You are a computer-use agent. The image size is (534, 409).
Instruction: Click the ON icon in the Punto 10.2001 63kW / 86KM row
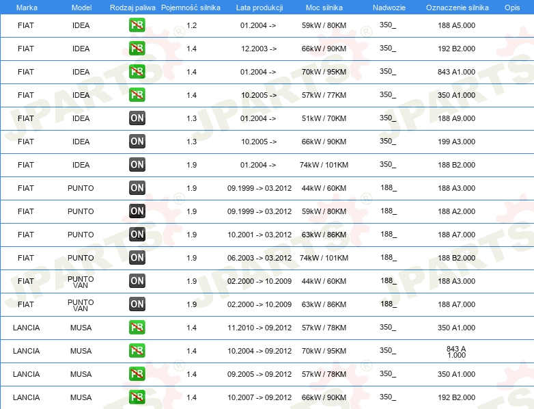coord(137,235)
